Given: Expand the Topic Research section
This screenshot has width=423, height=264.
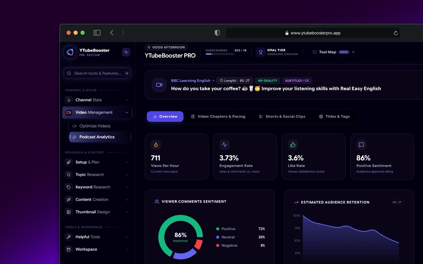Looking at the screenshot, I should pos(127,175).
